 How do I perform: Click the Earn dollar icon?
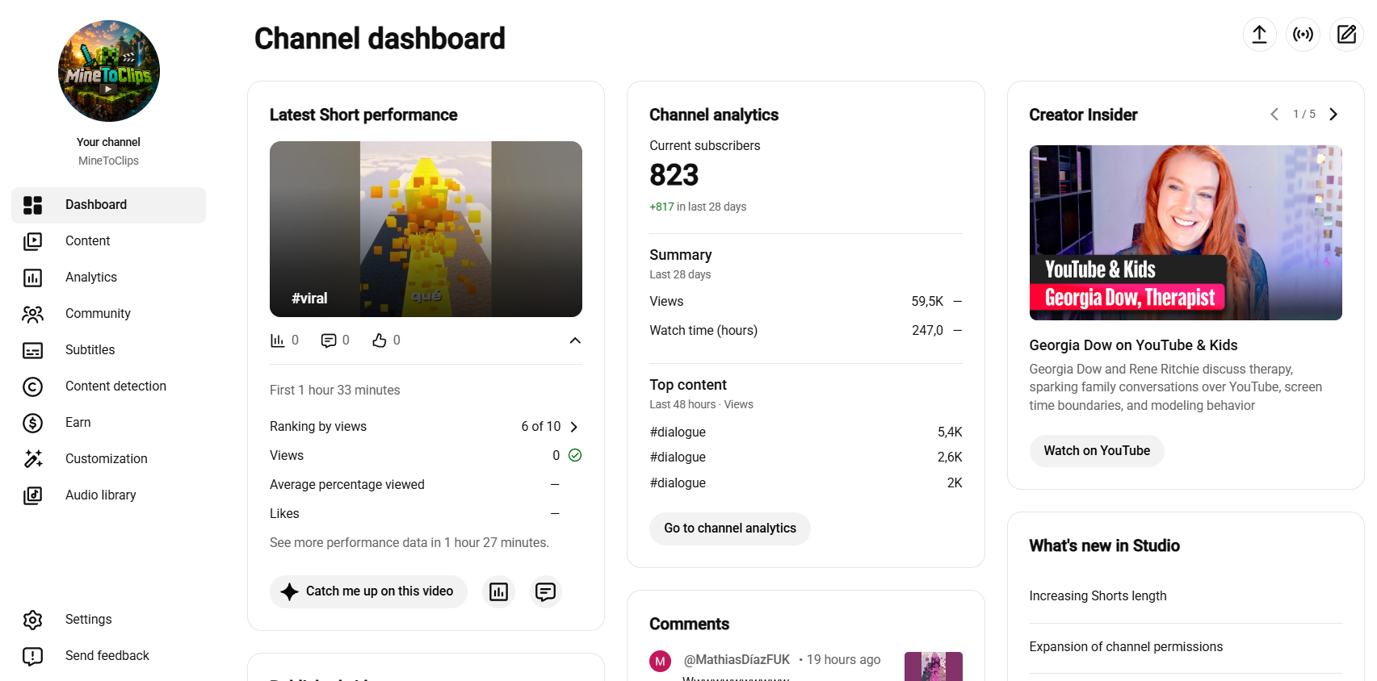(32, 423)
